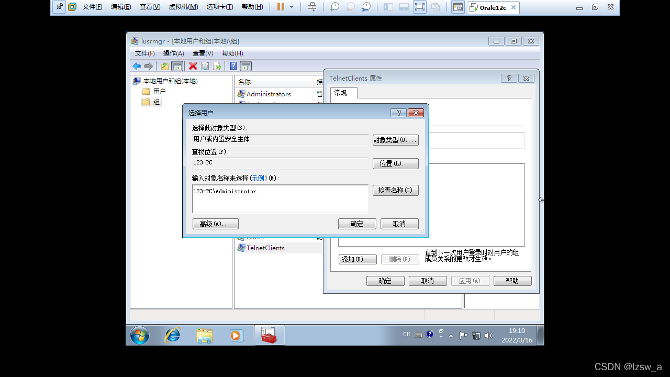Click the take snapshot icon in VMware toolbar
The height and width of the screenshot is (377, 670).
coord(334,7)
